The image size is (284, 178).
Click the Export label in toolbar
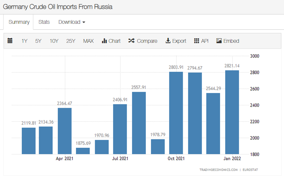point(179,41)
